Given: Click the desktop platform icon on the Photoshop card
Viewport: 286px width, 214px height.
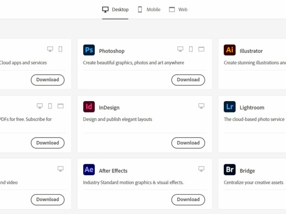Looking at the screenshot, I should pyautogui.click(x=181, y=49).
